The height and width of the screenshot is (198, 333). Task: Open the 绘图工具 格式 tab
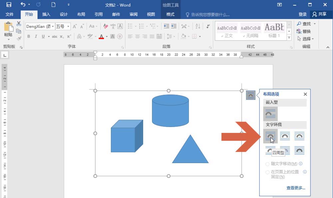(x=170, y=14)
